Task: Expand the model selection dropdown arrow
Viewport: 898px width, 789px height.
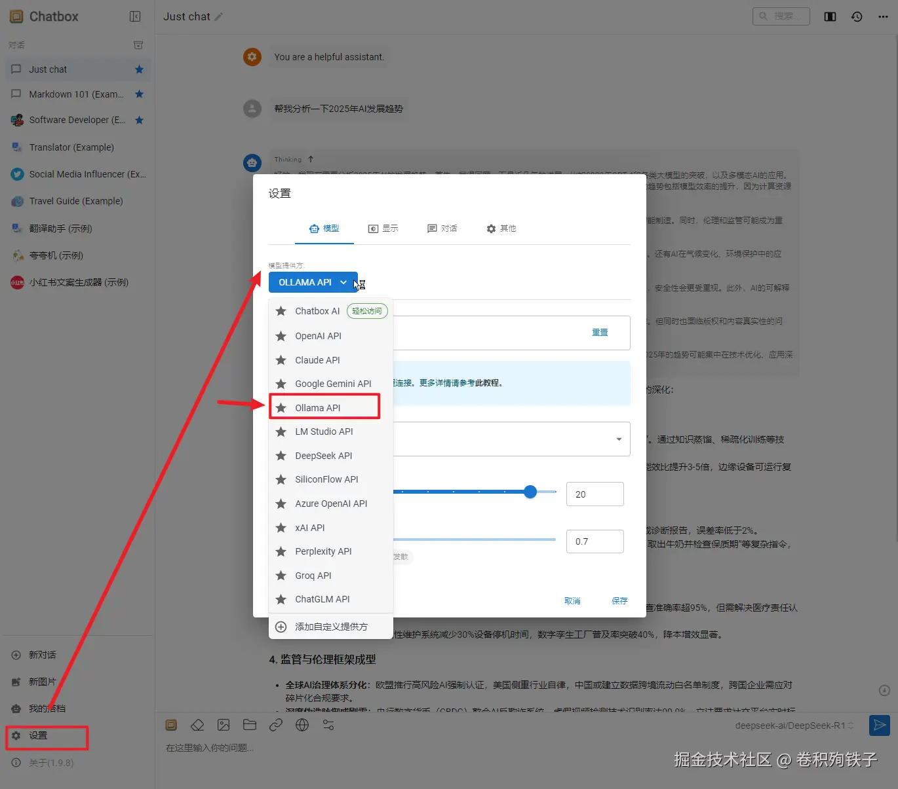Action: click(x=619, y=439)
